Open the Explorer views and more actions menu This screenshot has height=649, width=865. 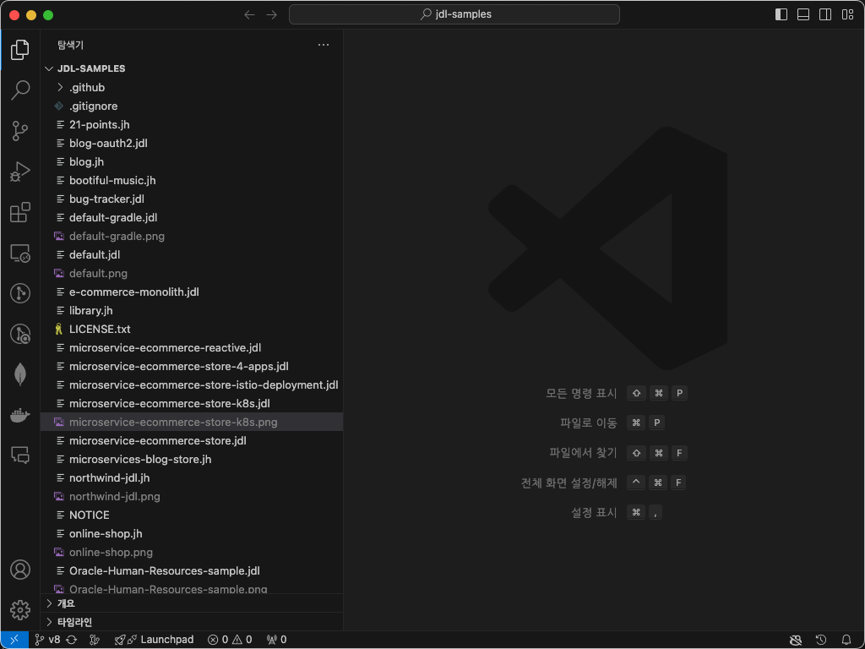coord(324,45)
